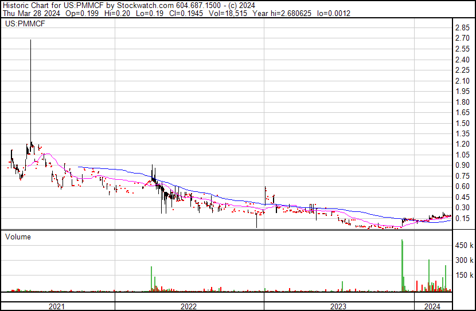The image size is (476, 311).
Task: Click the Cl=0.1945 closing value
Action: click(x=186, y=13)
